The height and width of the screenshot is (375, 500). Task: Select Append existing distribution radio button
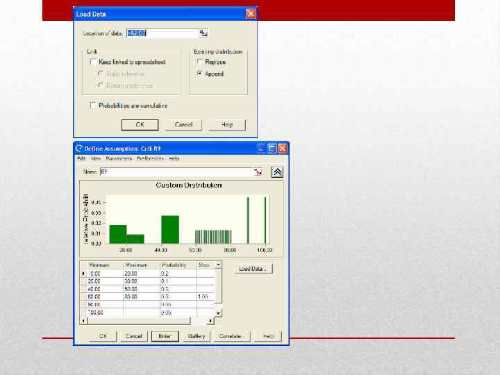click(x=200, y=74)
